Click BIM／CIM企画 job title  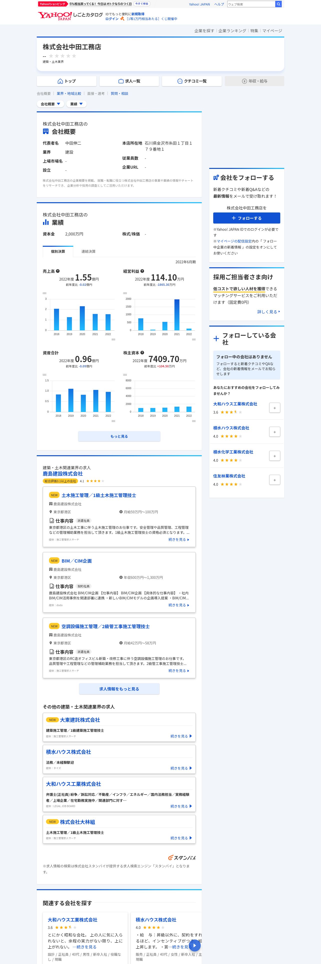pyautogui.click(x=76, y=561)
